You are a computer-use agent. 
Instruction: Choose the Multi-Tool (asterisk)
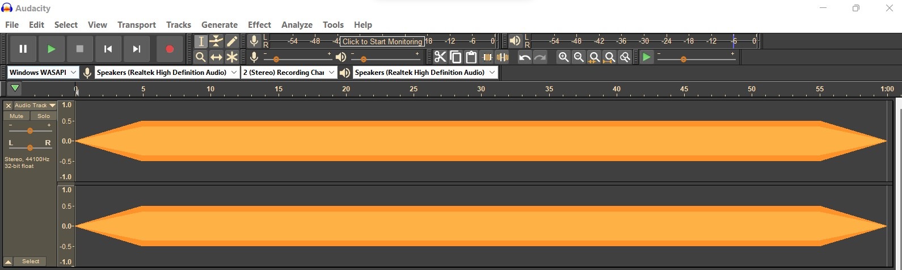(x=232, y=57)
